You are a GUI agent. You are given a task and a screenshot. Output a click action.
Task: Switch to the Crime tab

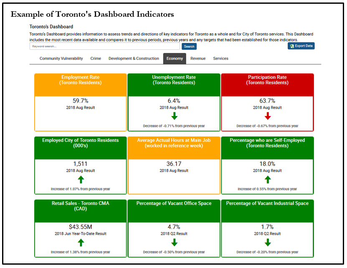(x=96, y=58)
